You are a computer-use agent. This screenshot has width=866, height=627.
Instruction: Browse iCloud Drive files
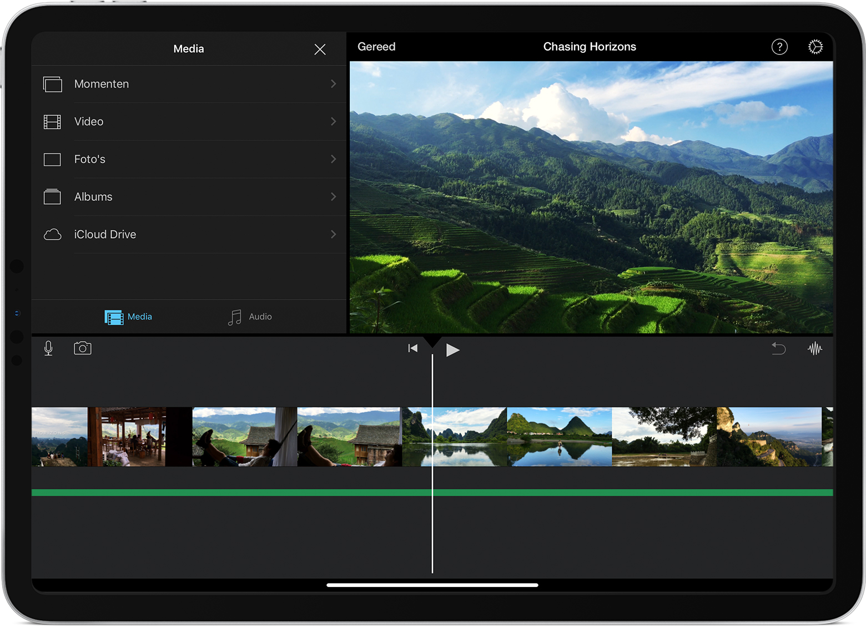[x=189, y=235]
